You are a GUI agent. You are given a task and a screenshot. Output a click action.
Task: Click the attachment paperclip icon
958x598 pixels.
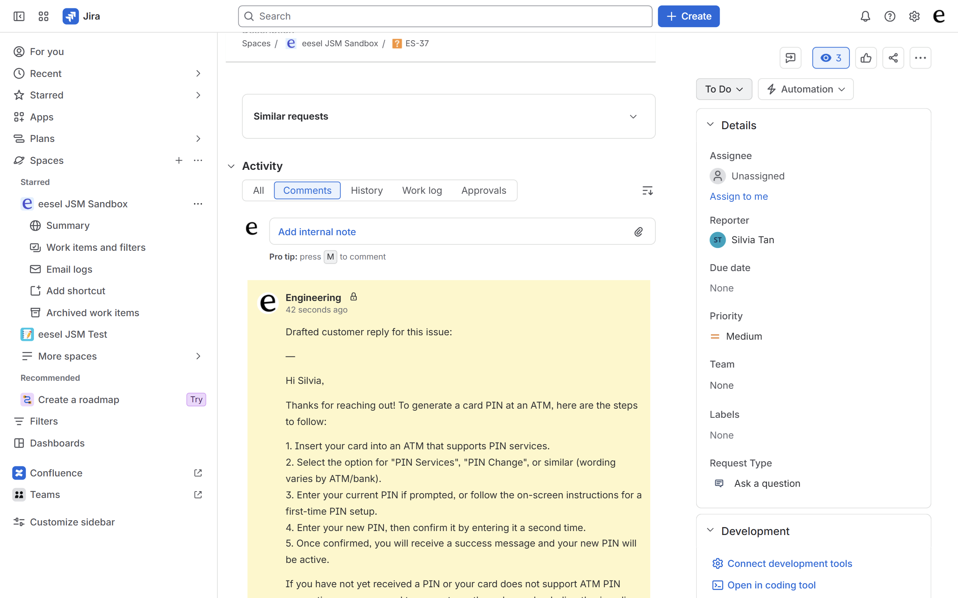click(x=638, y=232)
